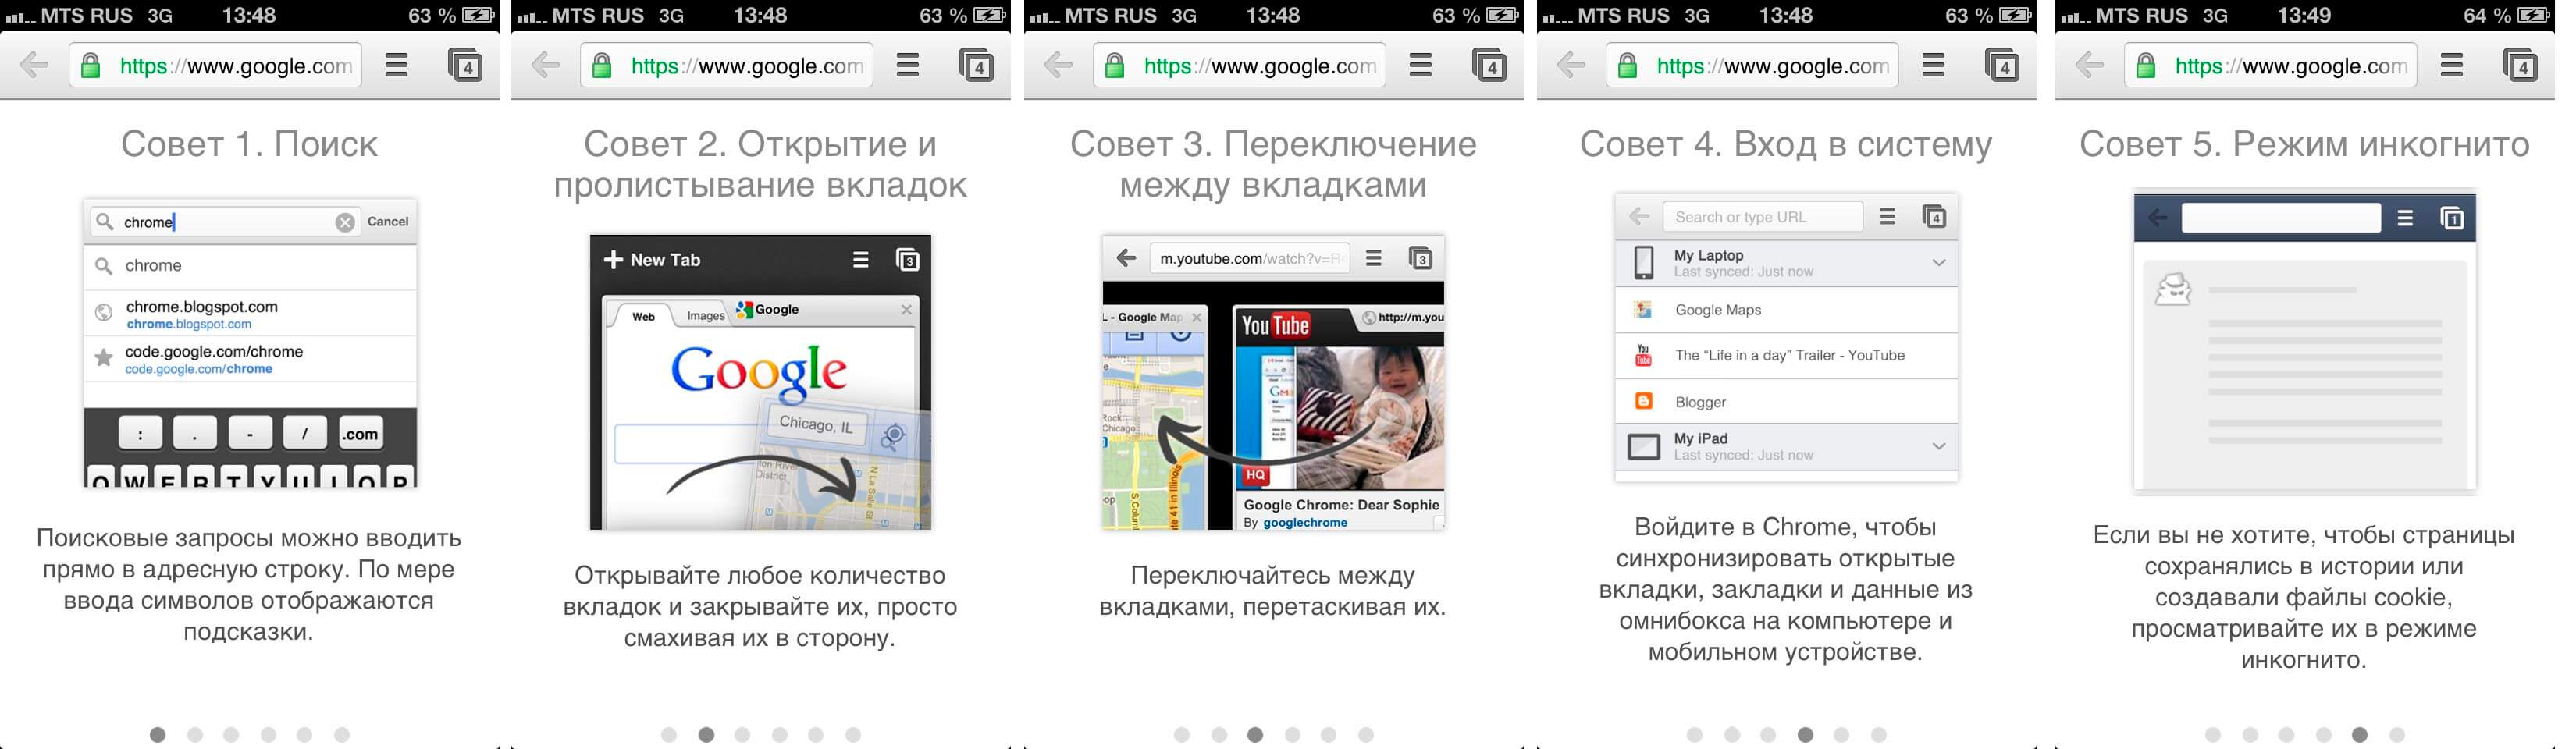Tap the My Laptop phone device icon
The width and height of the screenshot is (2576, 749).
point(1643,263)
